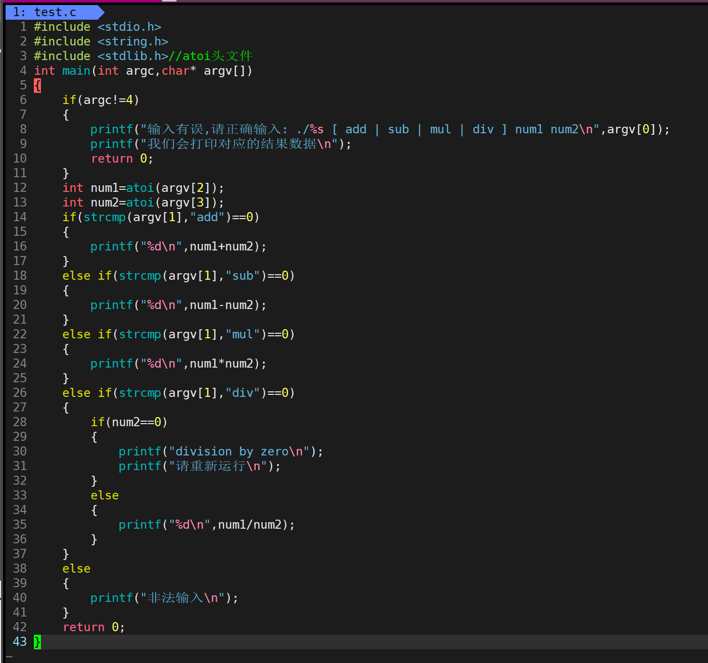Click the num1=atoi(argv[2]) declaration
Viewport: 708px width, 663px height.
(x=143, y=188)
